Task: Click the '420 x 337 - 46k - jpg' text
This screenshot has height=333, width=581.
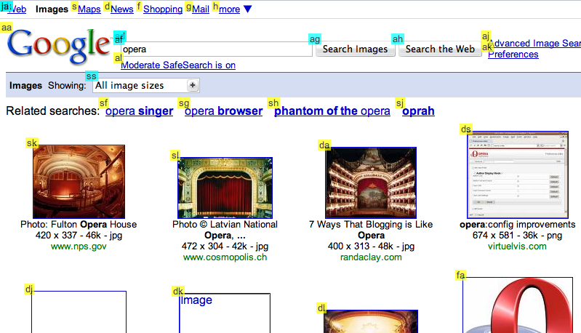Action: click(79, 236)
